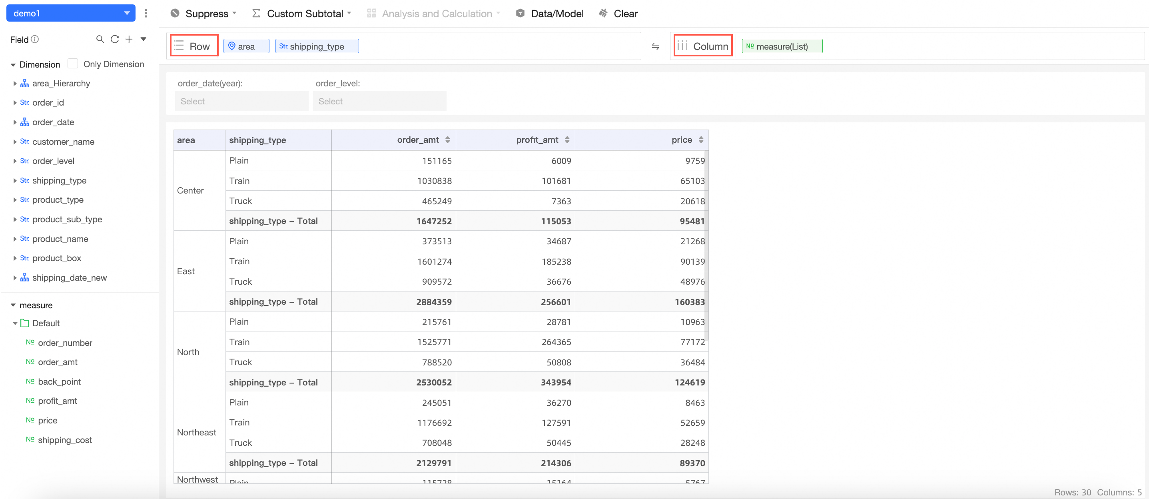Image resolution: width=1149 pixels, height=499 pixels.
Task: Open the Suppress menu
Action: point(203,14)
